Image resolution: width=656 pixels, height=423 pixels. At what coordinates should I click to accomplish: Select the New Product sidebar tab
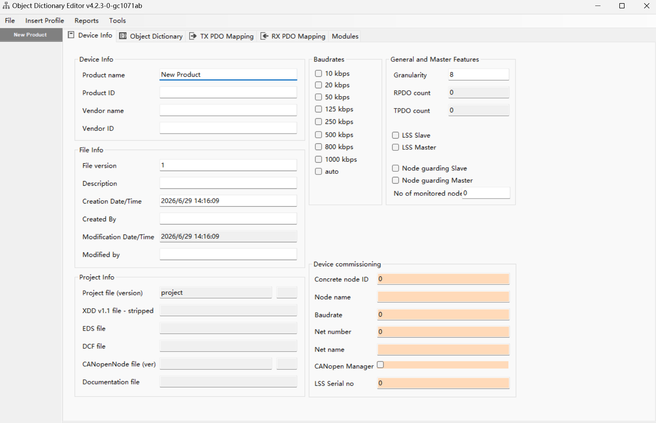click(31, 35)
